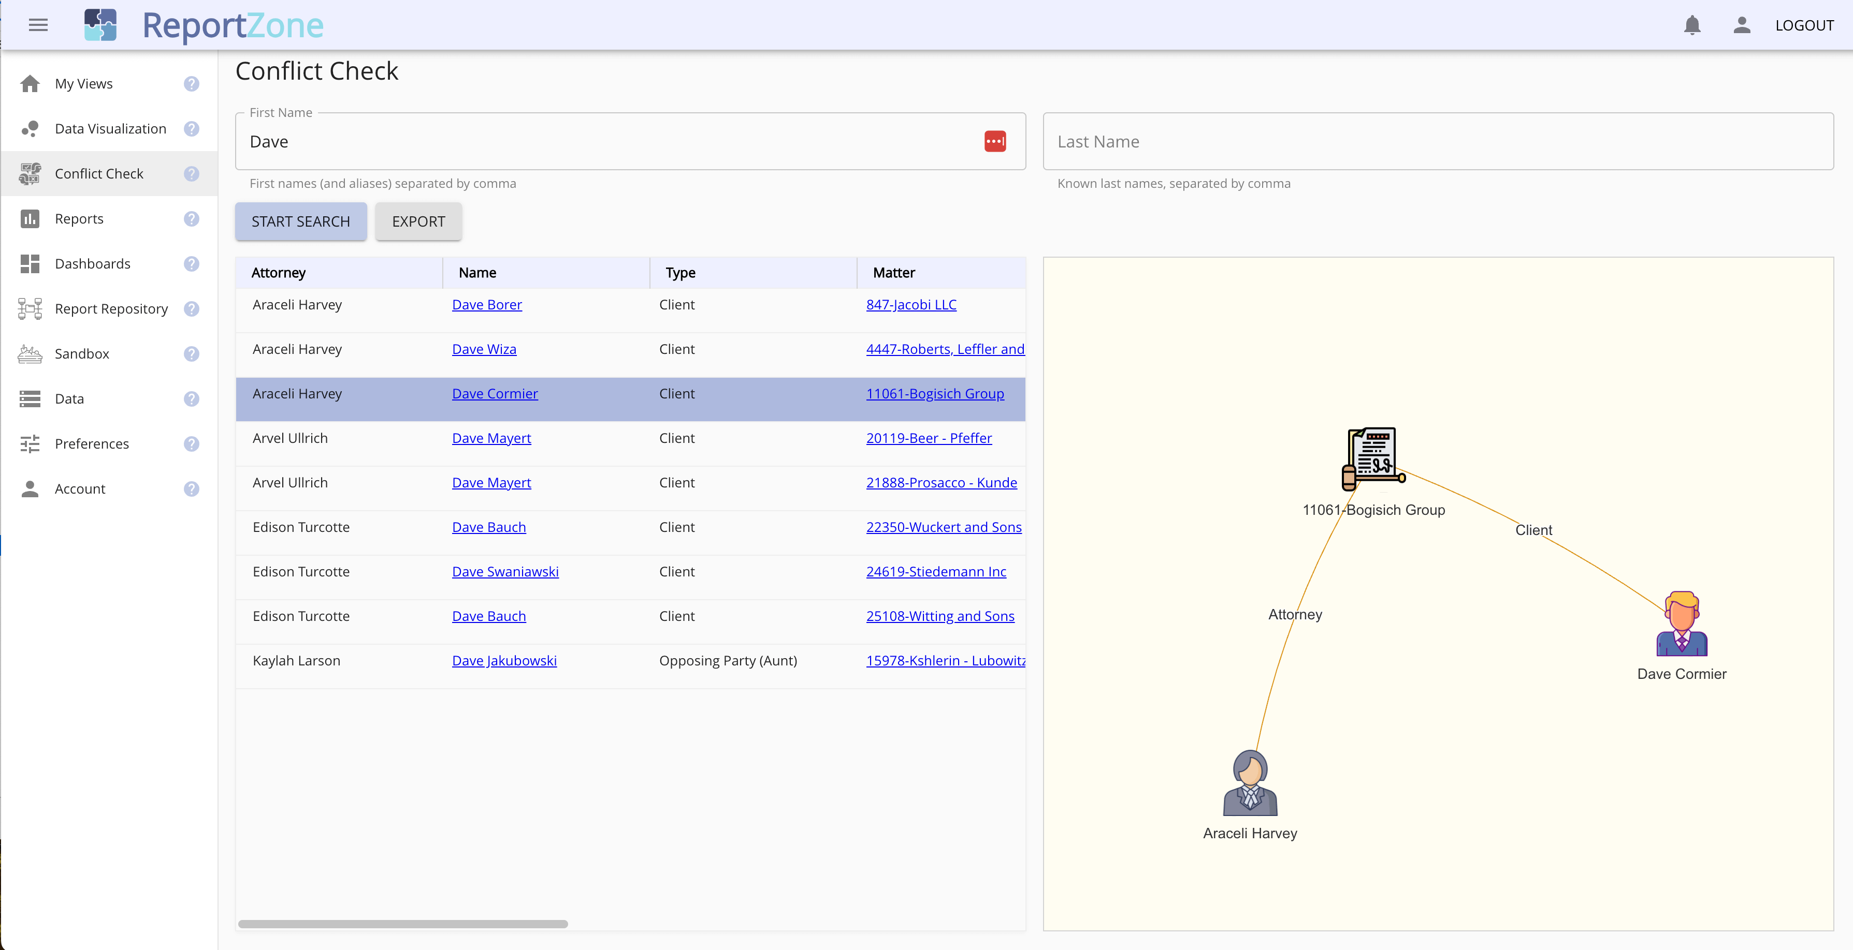The width and height of the screenshot is (1853, 950).
Task: Open the Dave Borer link
Action: 487,305
